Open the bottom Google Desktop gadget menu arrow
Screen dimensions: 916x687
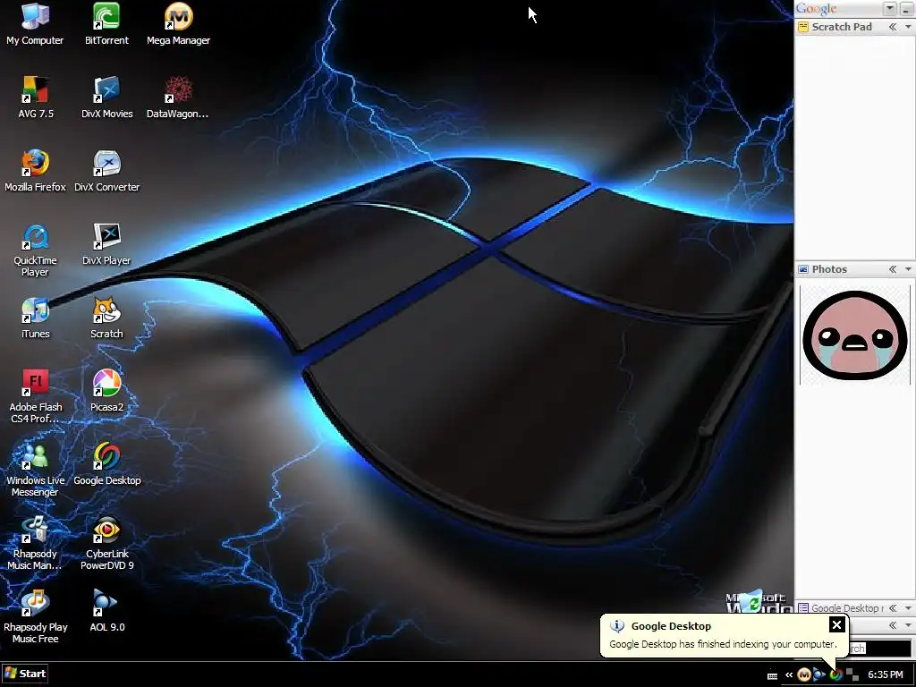click(908, 608)
